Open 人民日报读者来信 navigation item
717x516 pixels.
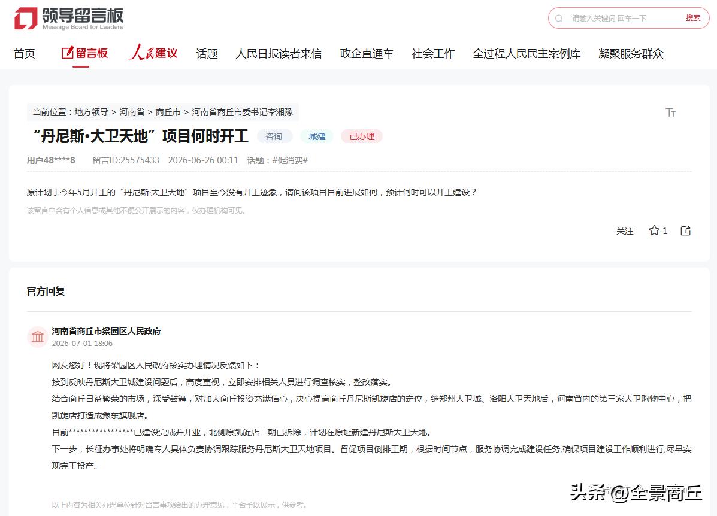coord(279,54)
